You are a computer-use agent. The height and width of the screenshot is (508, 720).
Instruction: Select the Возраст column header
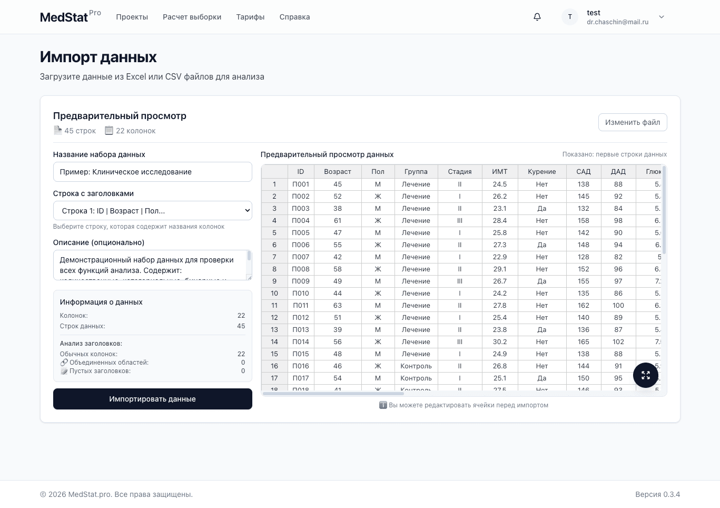pos(338,172)
